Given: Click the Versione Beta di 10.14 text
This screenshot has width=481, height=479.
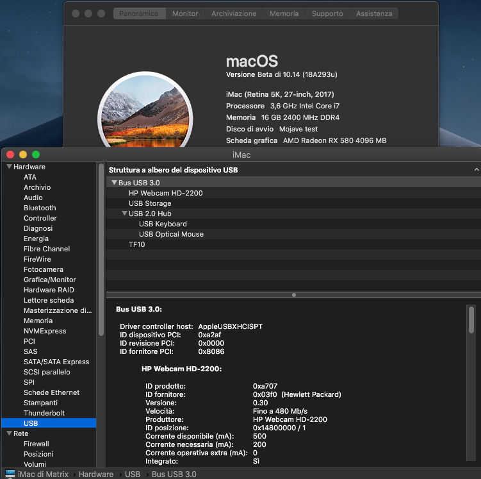Looking at the screenshot, I should pos(282,74).
